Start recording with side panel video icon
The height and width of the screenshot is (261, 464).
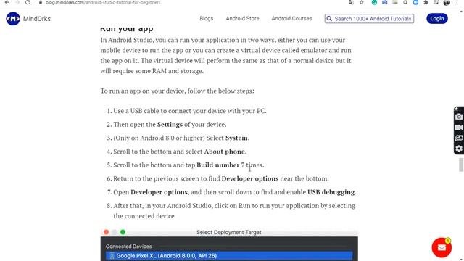tap(459, 128)
